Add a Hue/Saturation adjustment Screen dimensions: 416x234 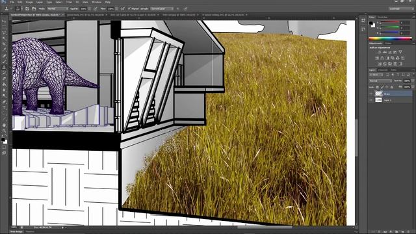pyautogui.click(x=377, y=58)
